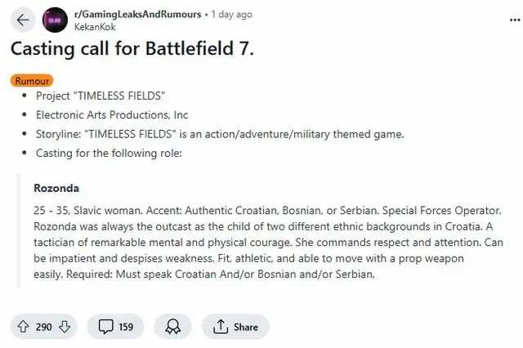Click the 290 vote score

click(44, 327)
